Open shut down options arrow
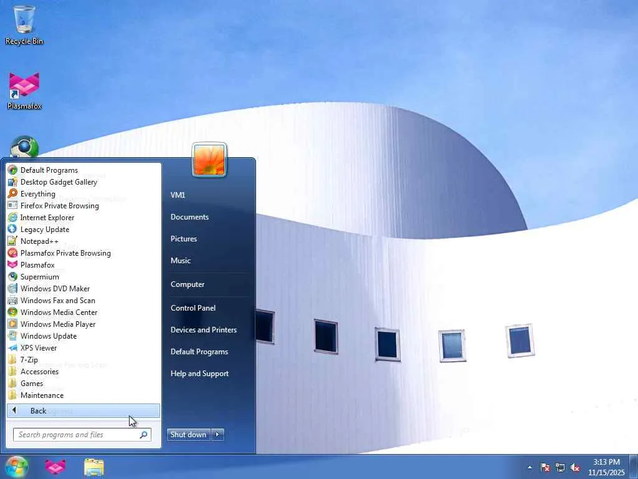The image size is (638, 479). click(217, 435)
